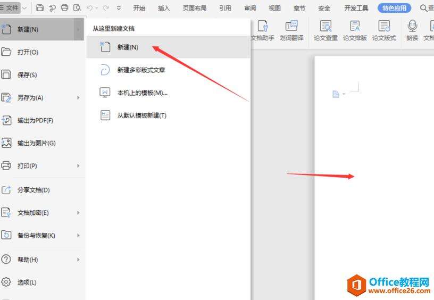Open the 引用 tab
Viewport: 434px width, 300px height.
coord(225,9)
